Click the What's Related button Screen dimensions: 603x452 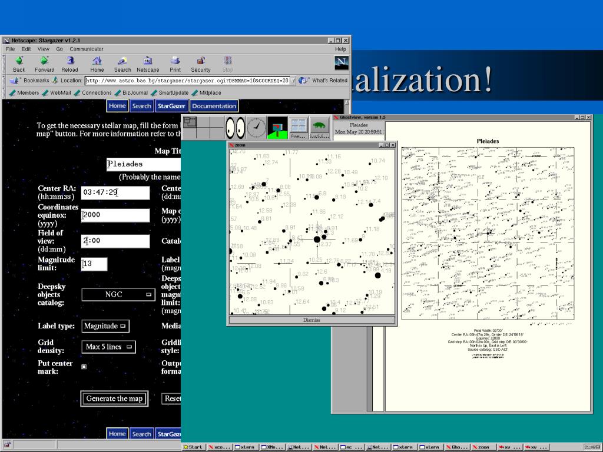click(x=323, y=80)
